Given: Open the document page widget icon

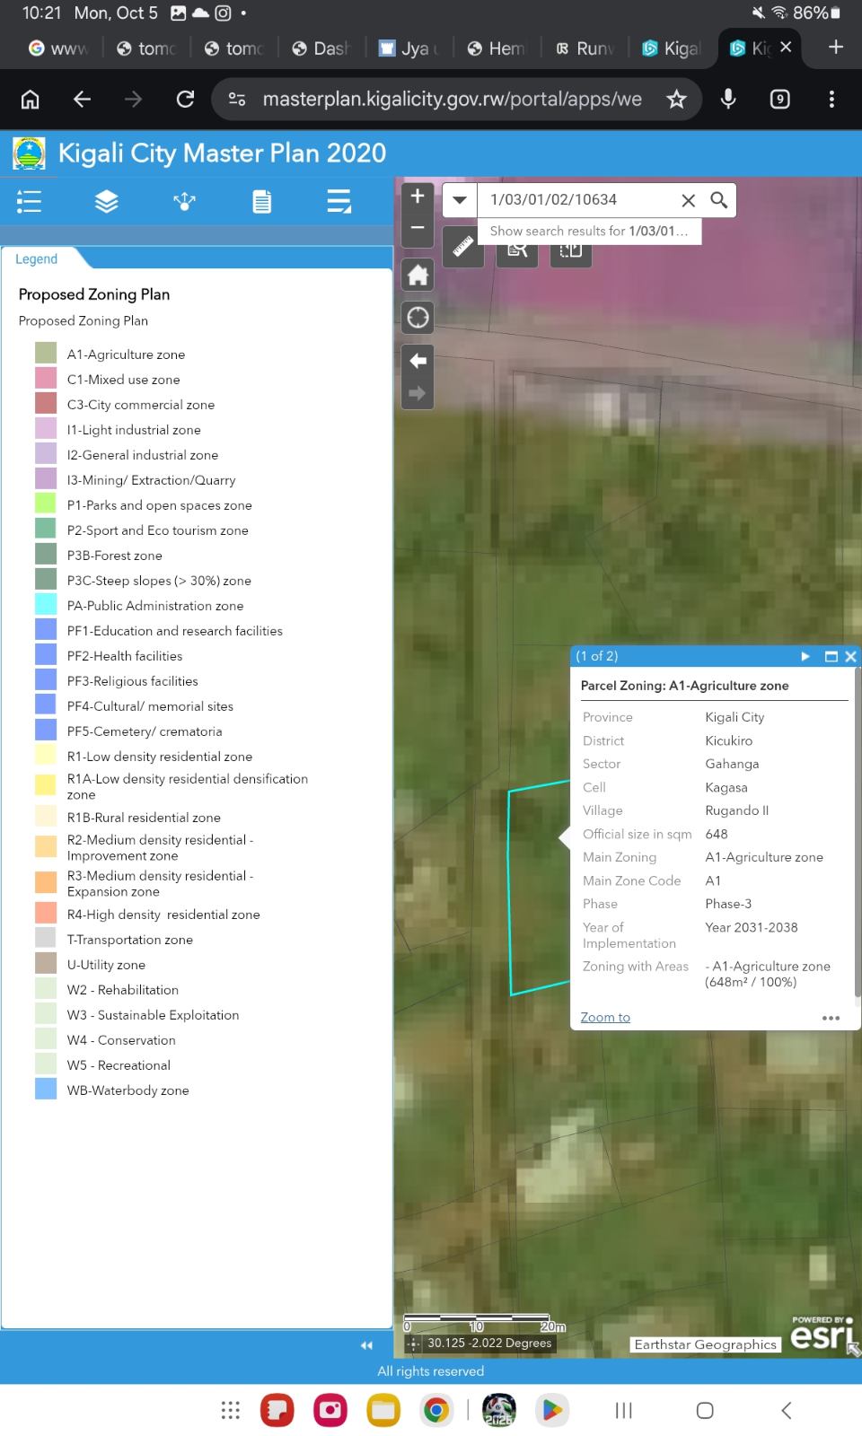Looking at the screenshot, I should pos(261,201).
